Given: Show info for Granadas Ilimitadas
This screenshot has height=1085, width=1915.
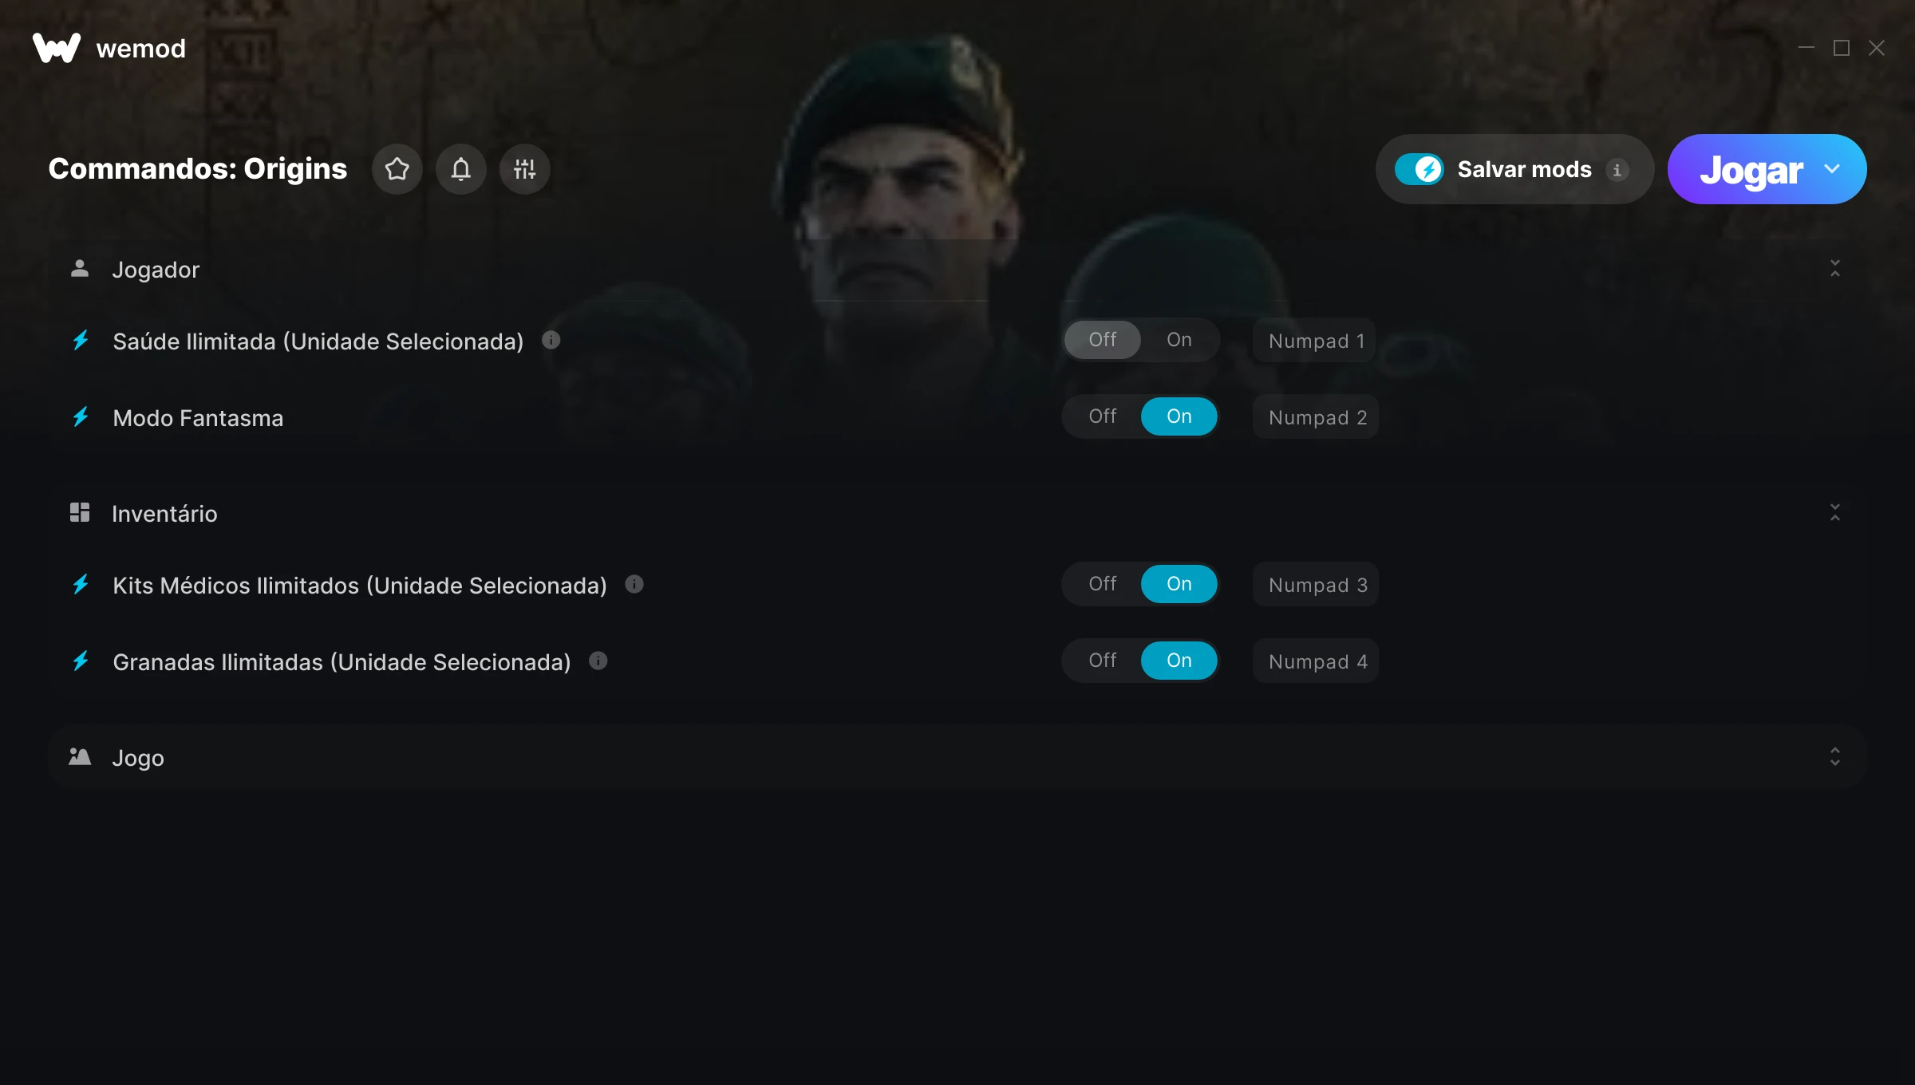Looking at the screenshot, I should coord(598,661).
